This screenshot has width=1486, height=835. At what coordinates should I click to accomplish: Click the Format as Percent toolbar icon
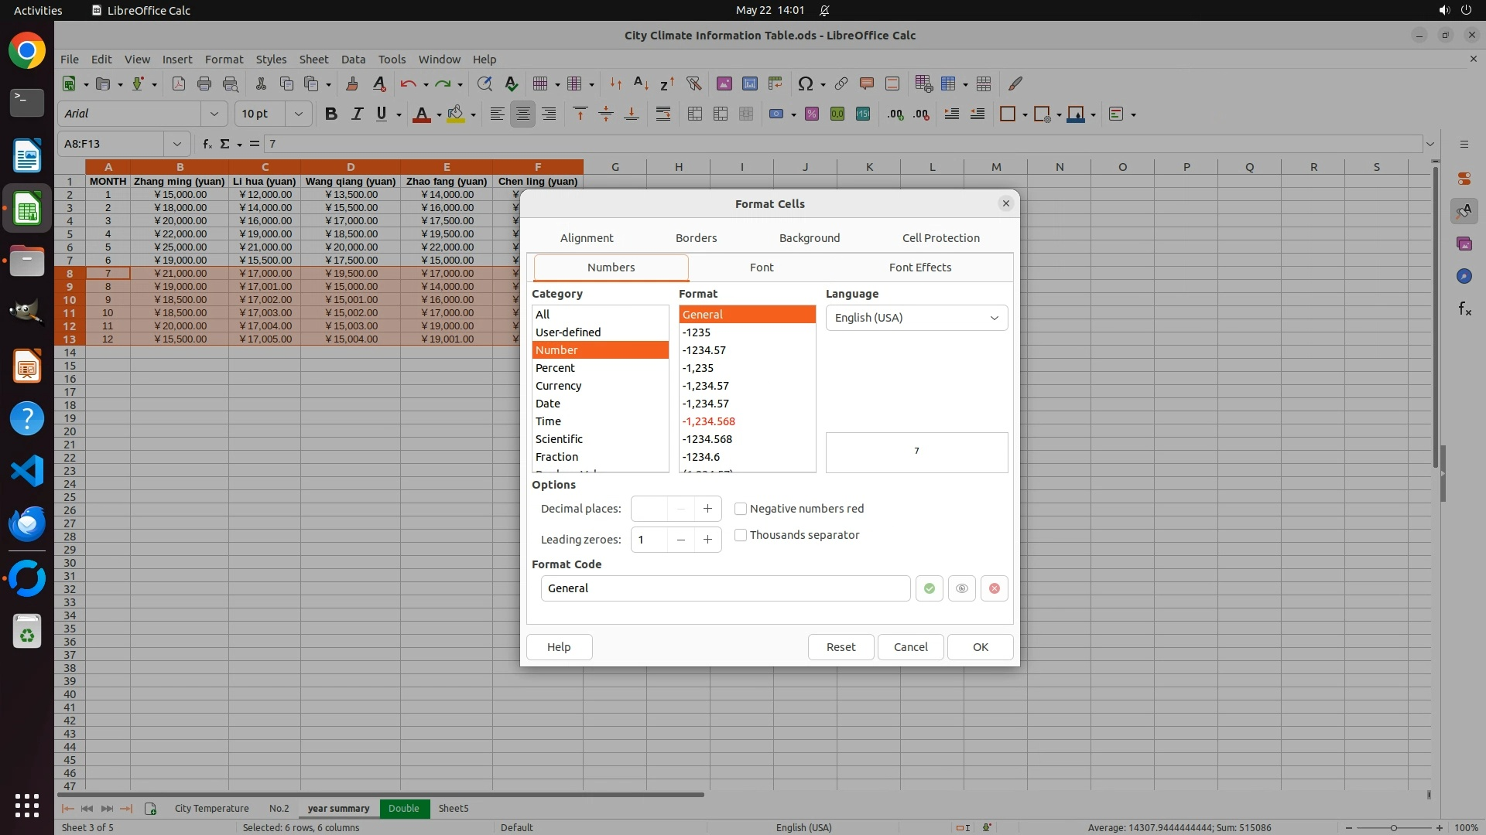[x=811, y=114]
